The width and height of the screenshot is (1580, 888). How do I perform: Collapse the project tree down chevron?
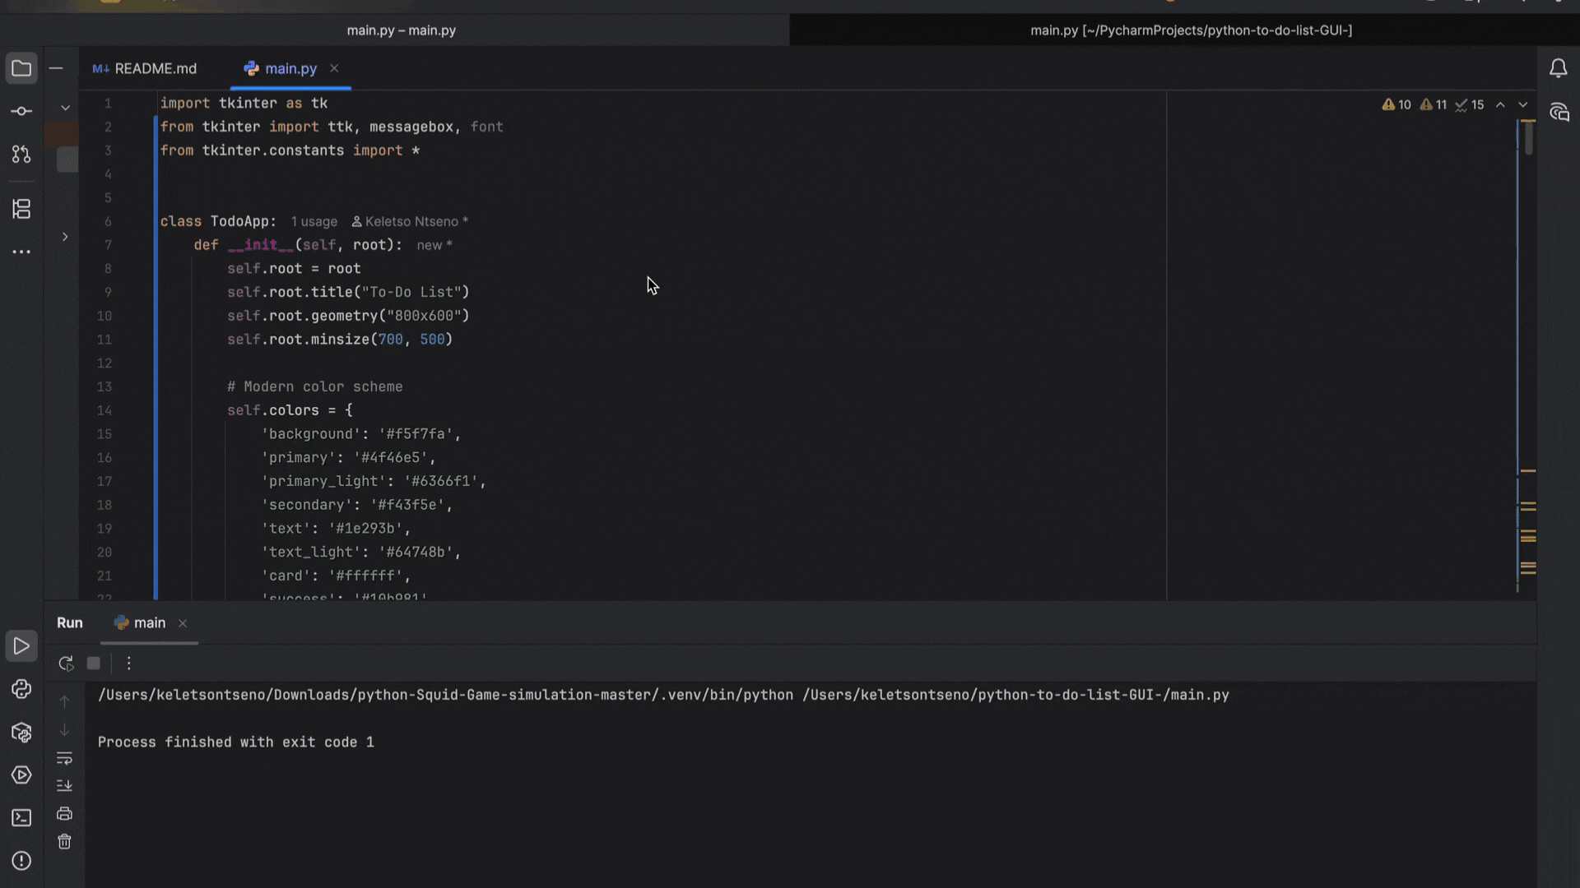click(65, 108)
